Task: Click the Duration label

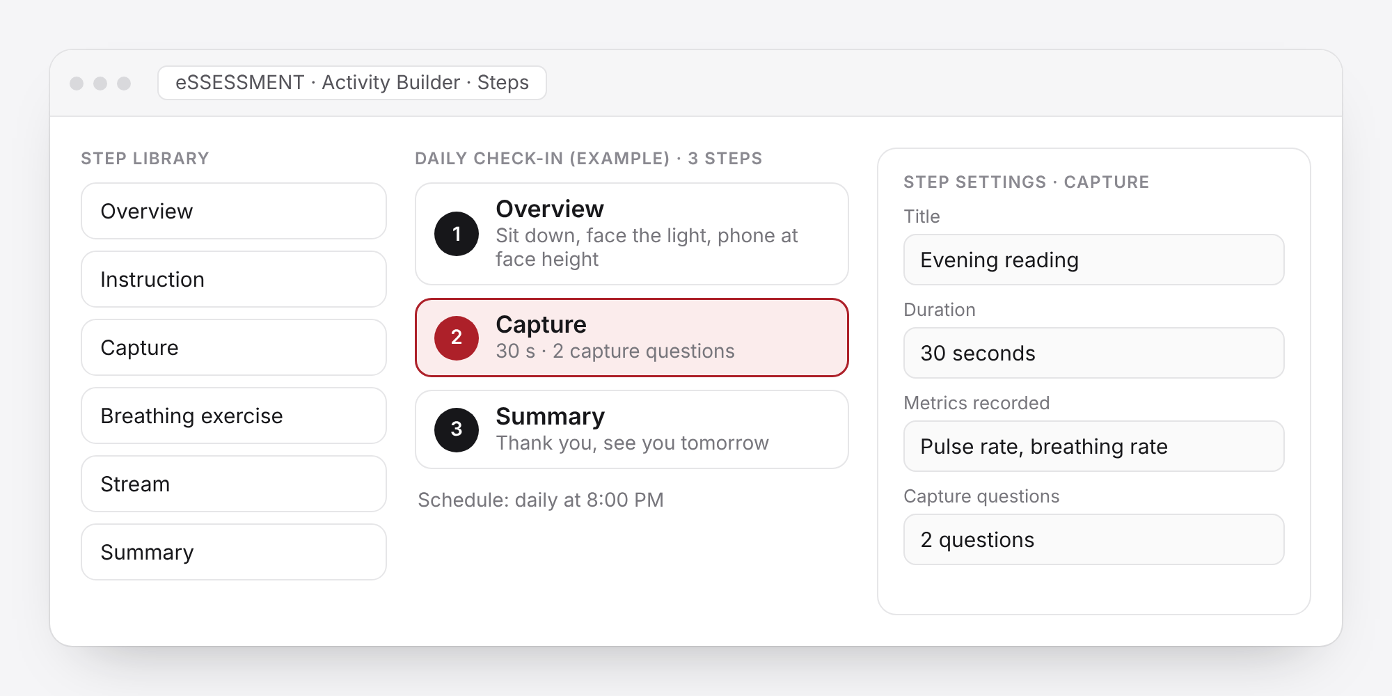Action: point(940,310)
